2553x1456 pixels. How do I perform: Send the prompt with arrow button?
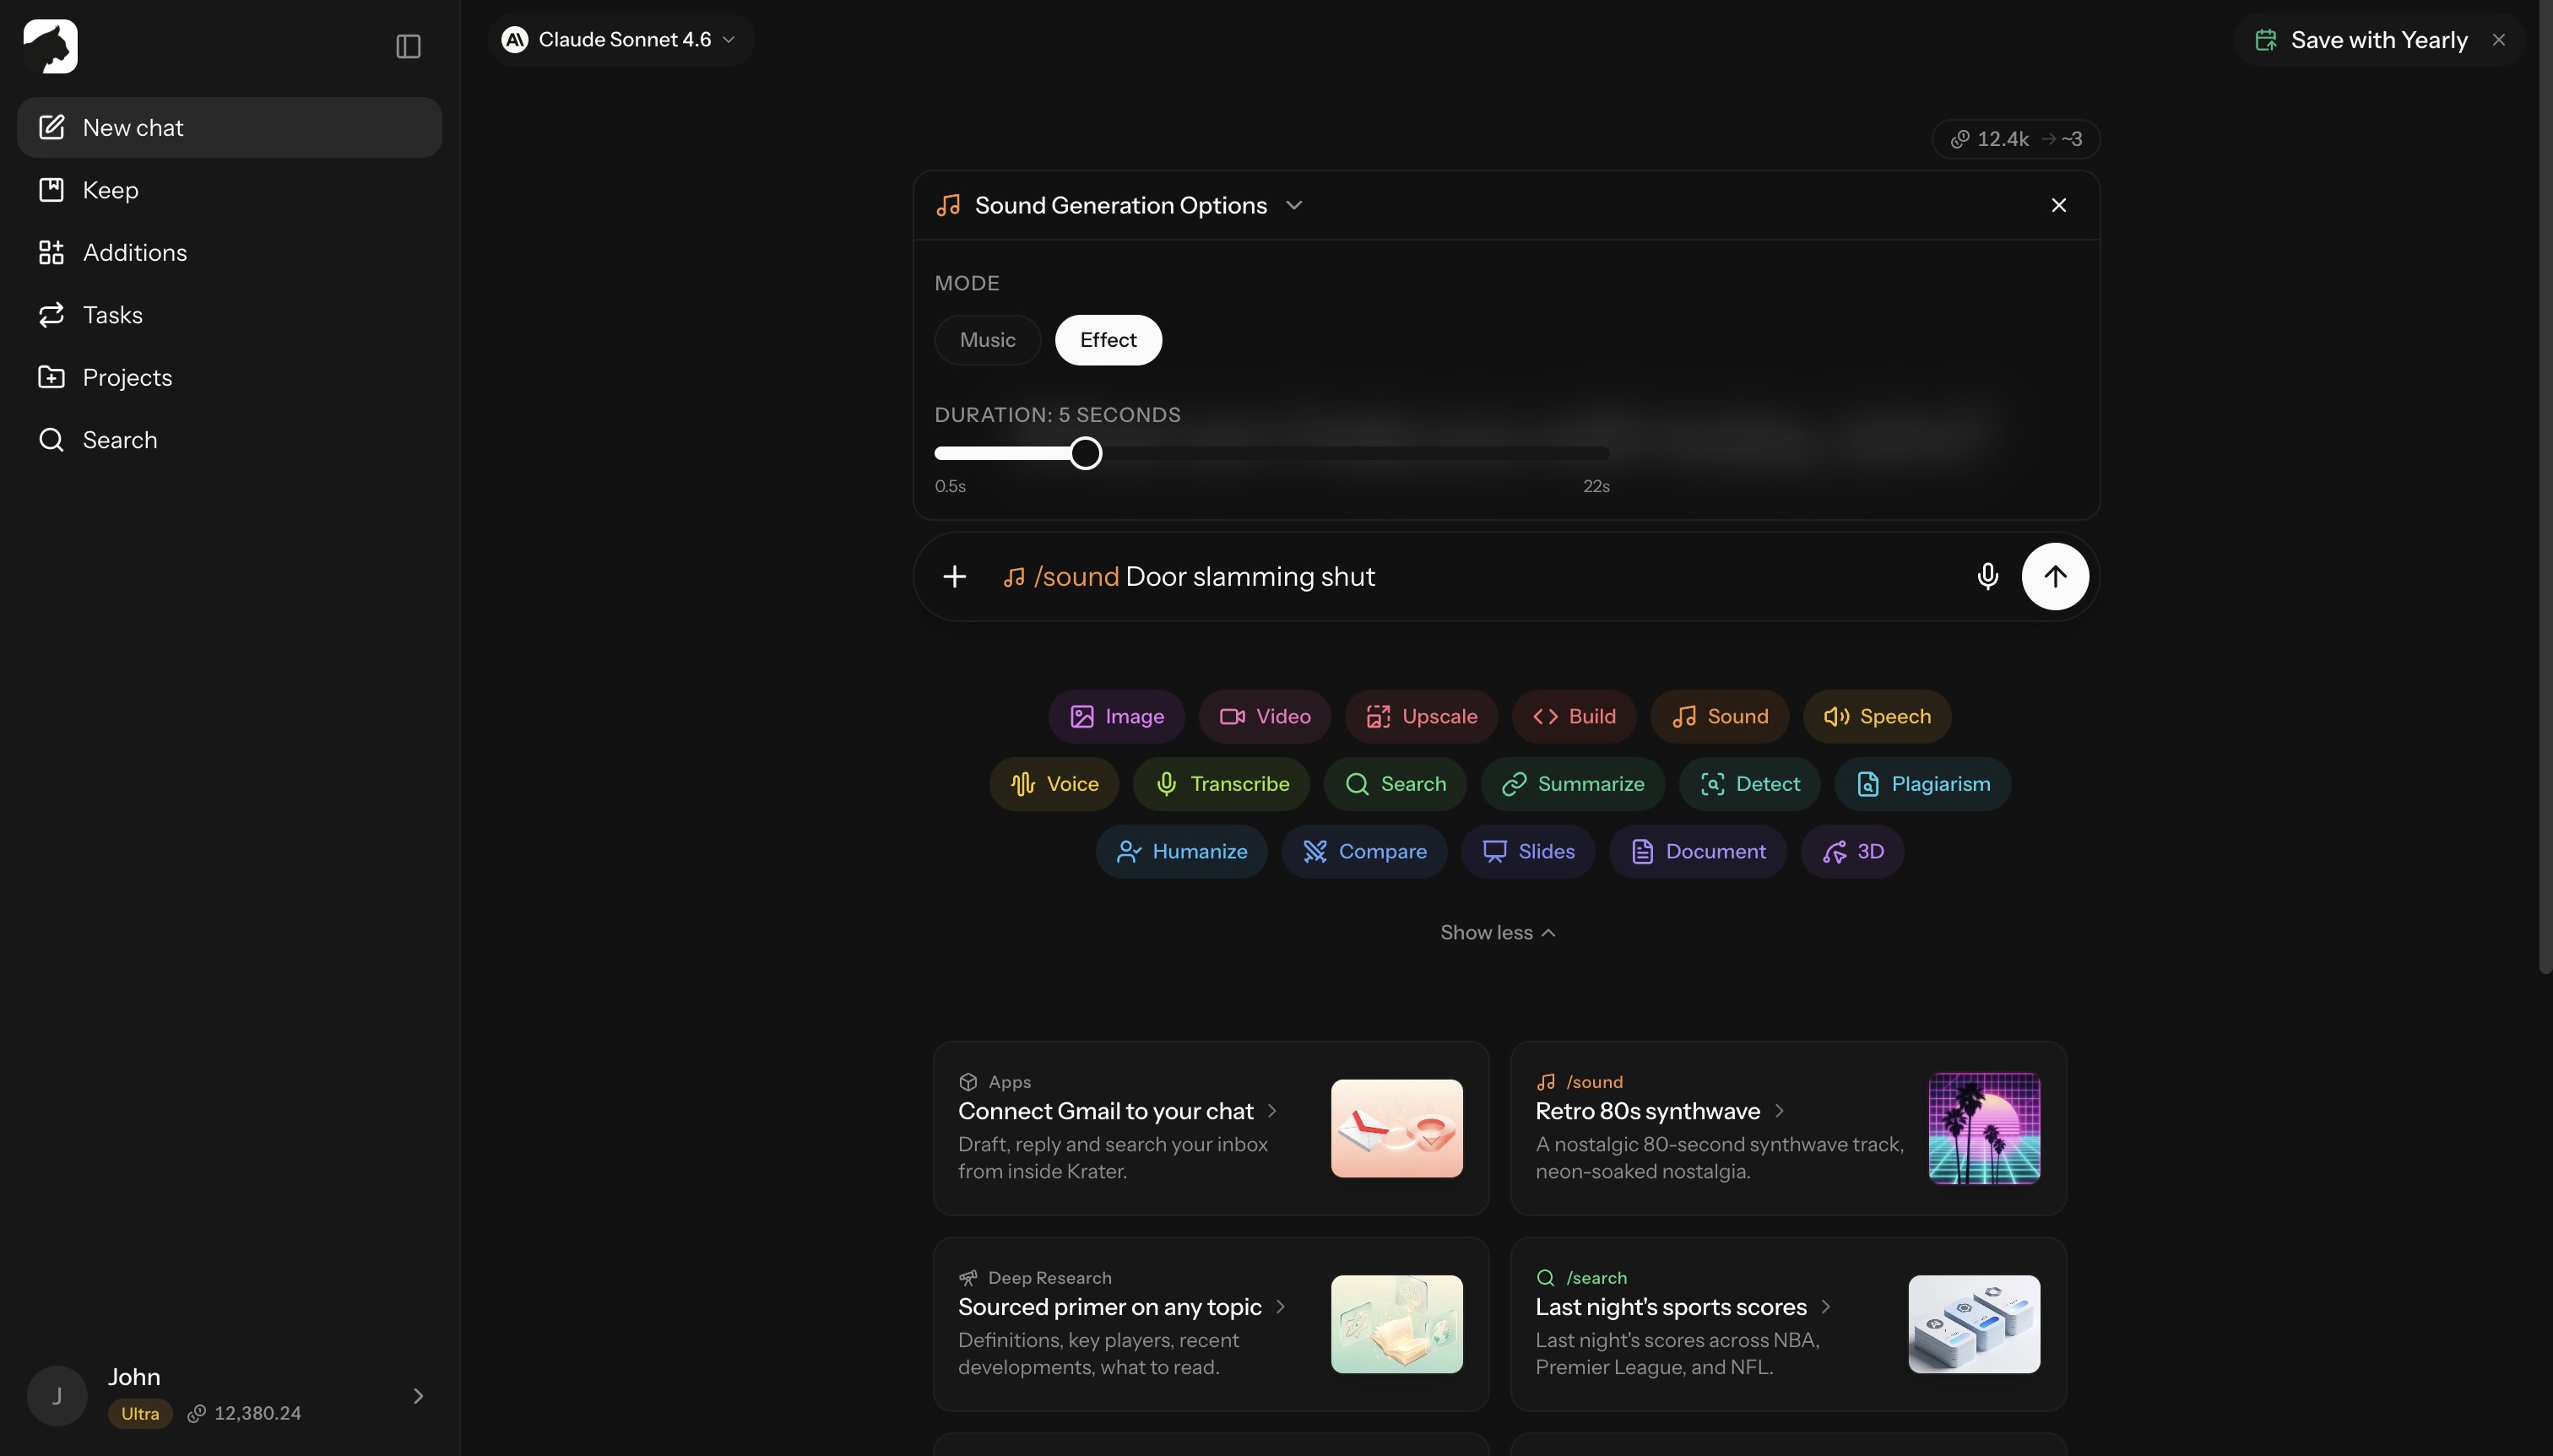pyautogui.click(x=2055, y=576)
